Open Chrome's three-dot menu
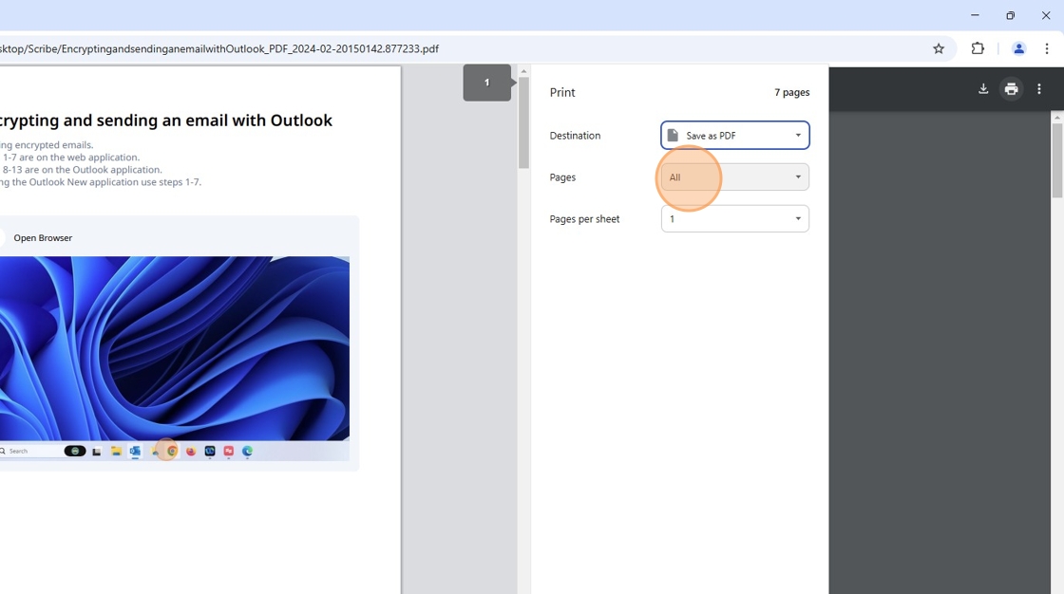The image size is (1064, 594). 1046,48
